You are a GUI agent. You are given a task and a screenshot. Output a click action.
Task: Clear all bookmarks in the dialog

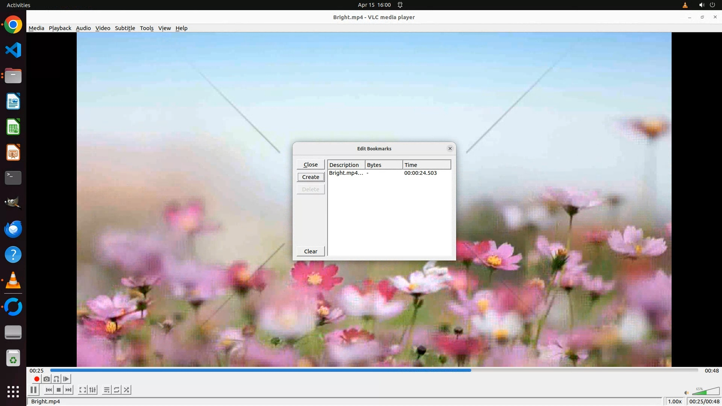pyautogui.click(x=311, y=251)
